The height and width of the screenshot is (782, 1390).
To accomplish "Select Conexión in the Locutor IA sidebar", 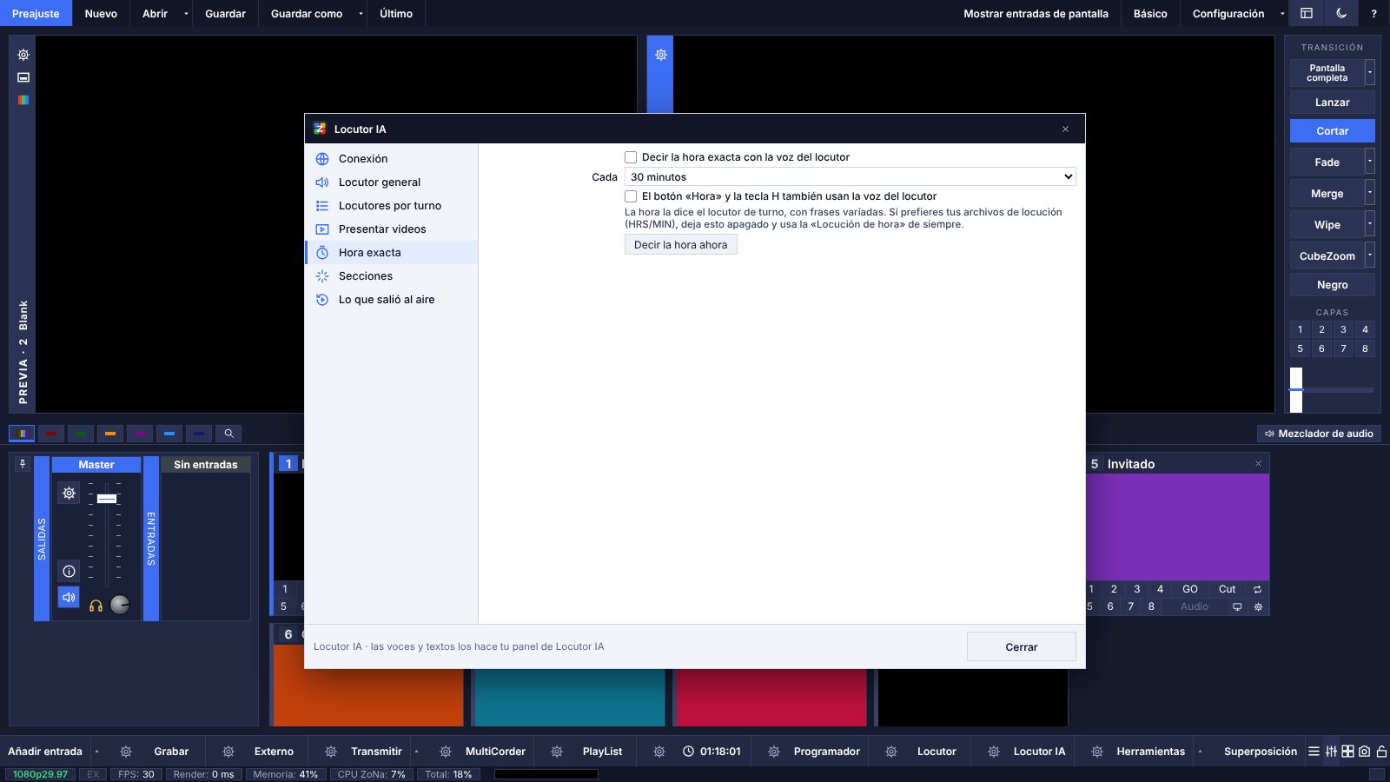I will (x=392, y=158).
